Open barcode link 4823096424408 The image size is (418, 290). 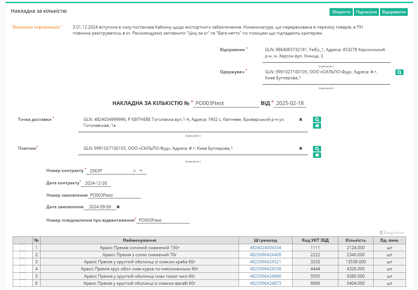point(265,254)
